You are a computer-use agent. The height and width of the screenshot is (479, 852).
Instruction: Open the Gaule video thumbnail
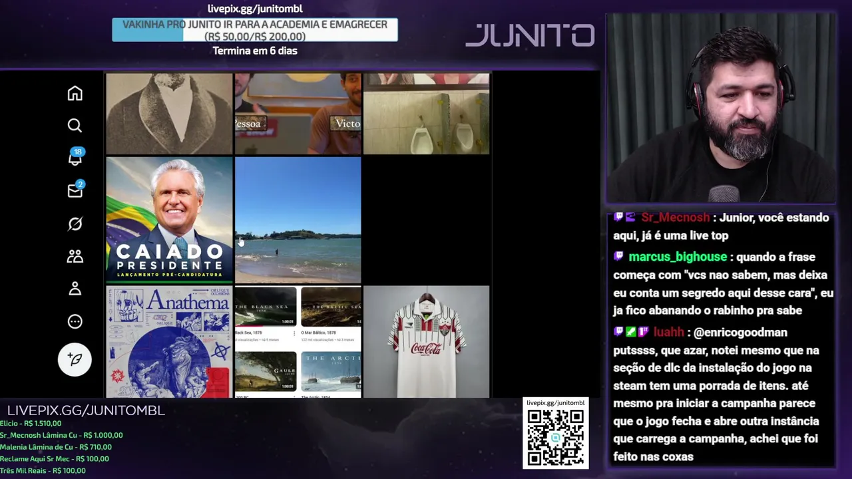(266, 372)
